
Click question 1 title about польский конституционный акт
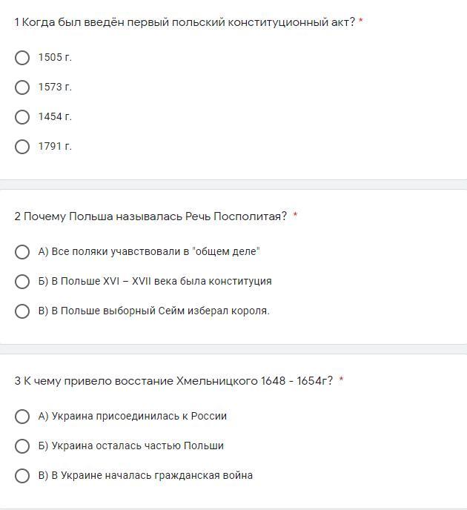[185, 22]
